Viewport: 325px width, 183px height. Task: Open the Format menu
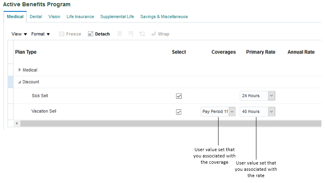pos(41,34)
